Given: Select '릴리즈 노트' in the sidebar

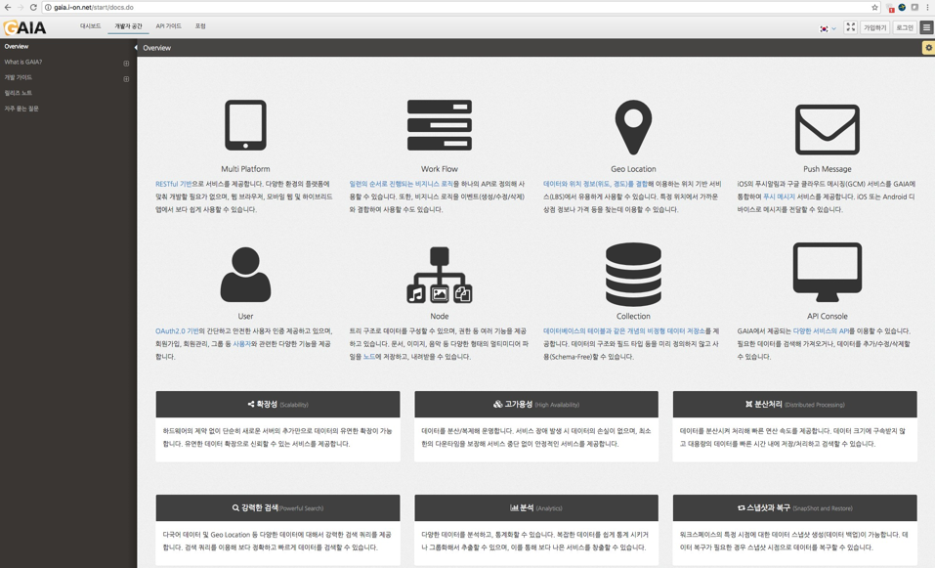Looking at the screenshot, I should point(19,93).
